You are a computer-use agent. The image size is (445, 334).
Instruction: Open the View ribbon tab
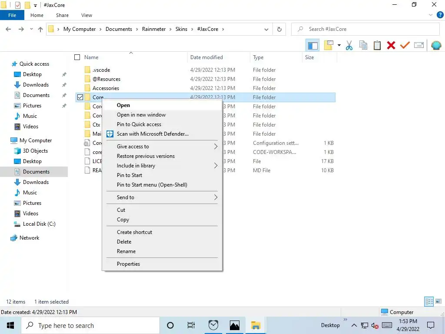[86, 15]
